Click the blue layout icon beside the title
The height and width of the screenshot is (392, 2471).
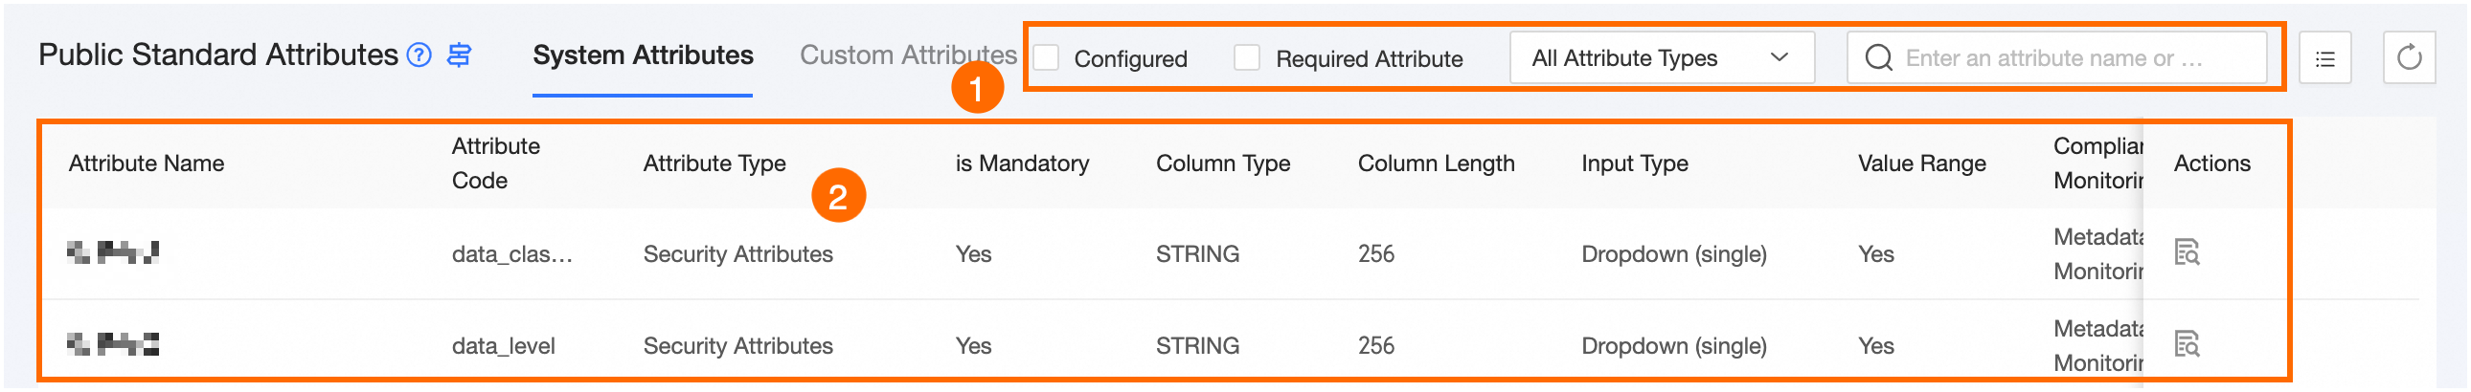[460, 55]
